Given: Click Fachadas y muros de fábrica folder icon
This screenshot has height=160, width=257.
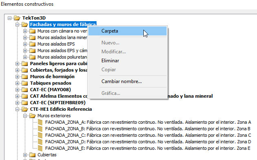Looking at the screenshot, I should 24,24.
